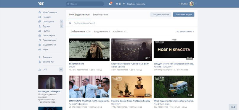Click the Документы document icon
This screenshot has width=239, height=110.
40,62
